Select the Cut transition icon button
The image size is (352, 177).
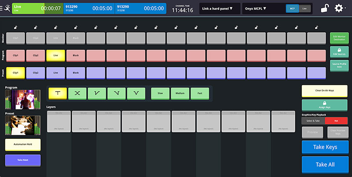pos(57,93)
